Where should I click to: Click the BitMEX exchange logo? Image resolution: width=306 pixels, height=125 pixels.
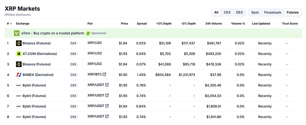pyautogui.click(x=19, y=75)
